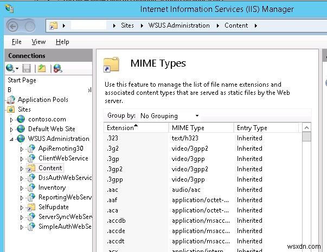
Task: Sort by the Extension column header
Action: (136, 127)
